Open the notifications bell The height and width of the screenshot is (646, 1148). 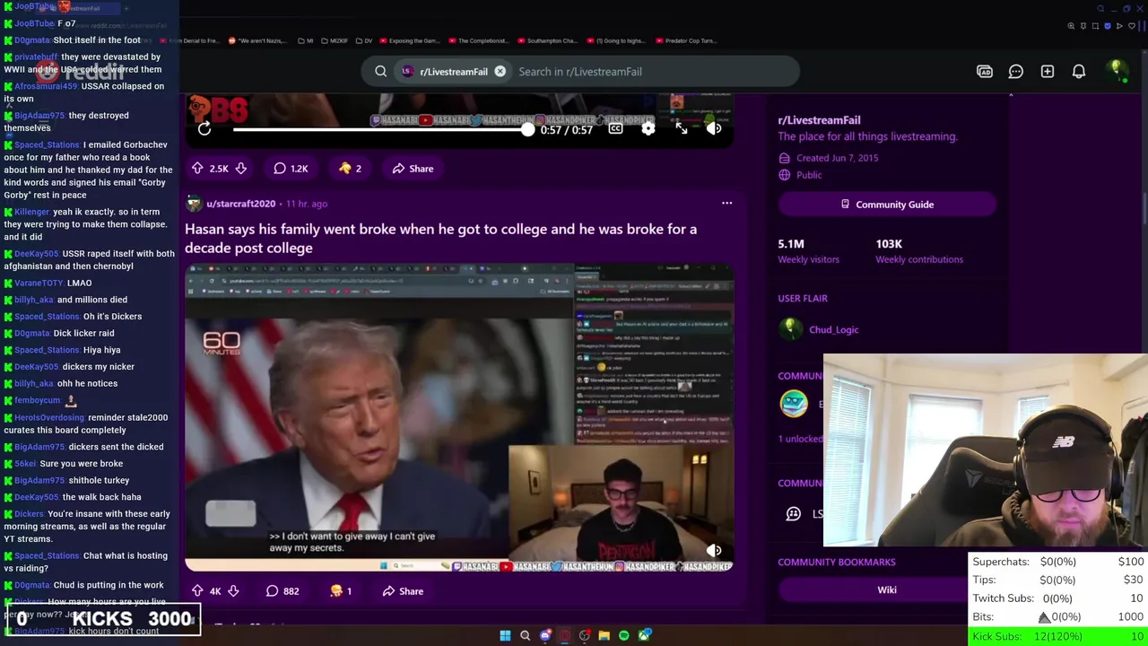[1079, 72]
